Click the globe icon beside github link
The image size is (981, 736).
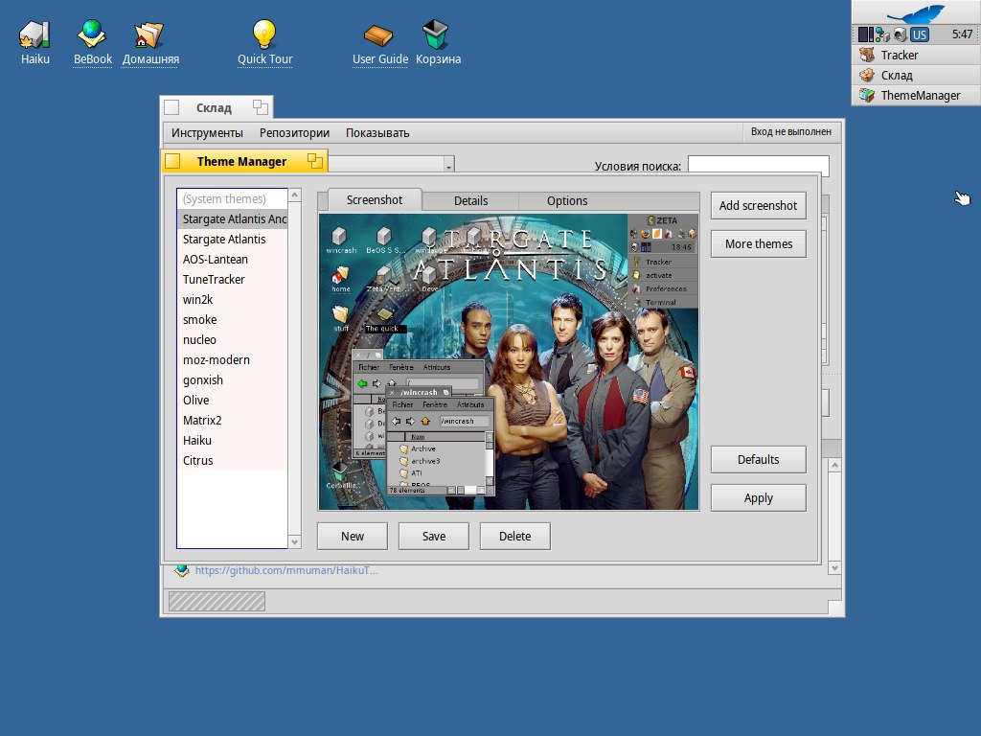[181, 570]
